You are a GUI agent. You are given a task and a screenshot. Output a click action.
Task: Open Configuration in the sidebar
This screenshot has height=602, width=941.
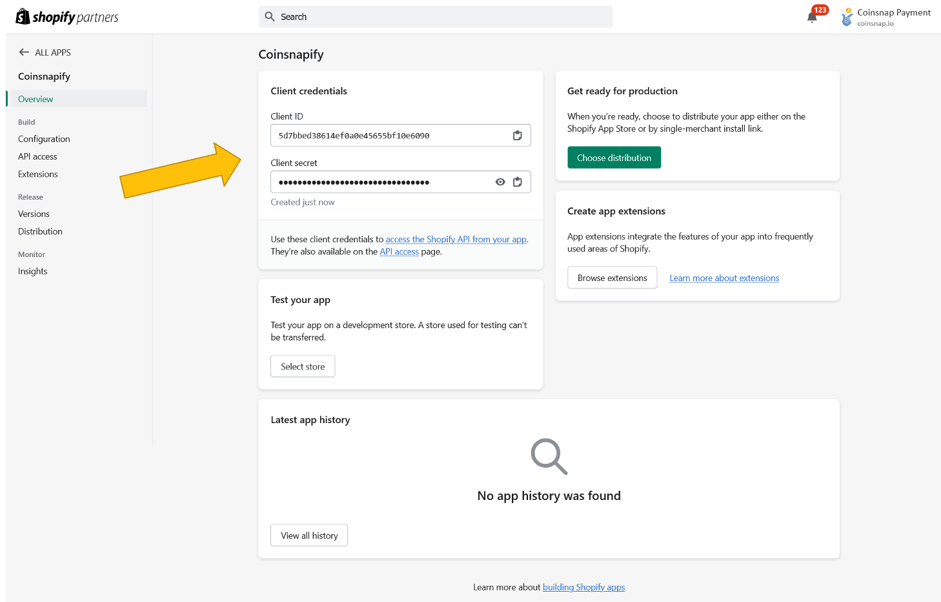[x=44, y=139]
